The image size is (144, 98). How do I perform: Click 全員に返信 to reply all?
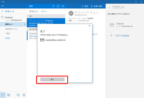point(97,6)
